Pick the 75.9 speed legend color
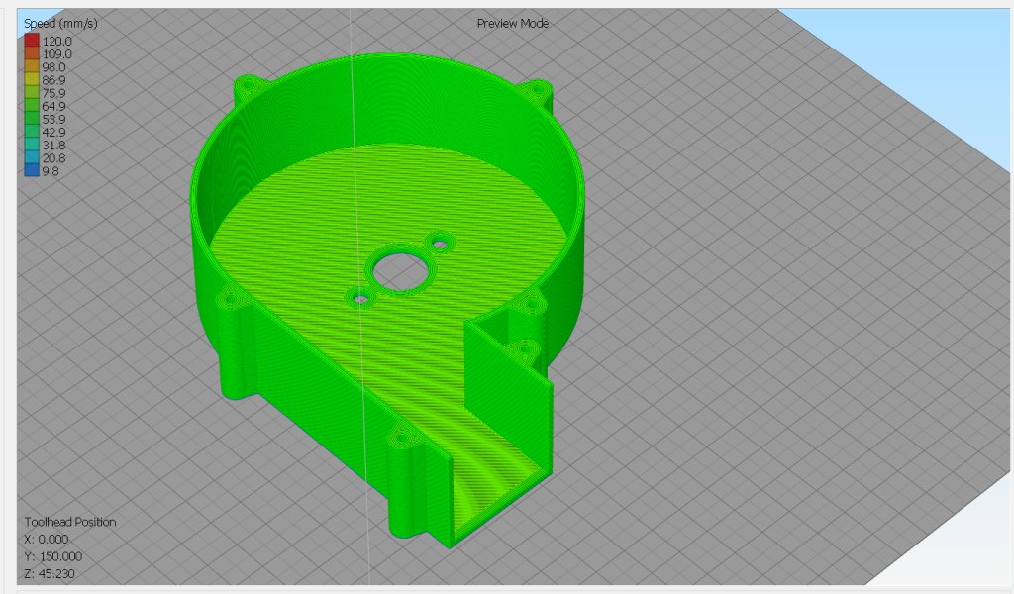 32,93
